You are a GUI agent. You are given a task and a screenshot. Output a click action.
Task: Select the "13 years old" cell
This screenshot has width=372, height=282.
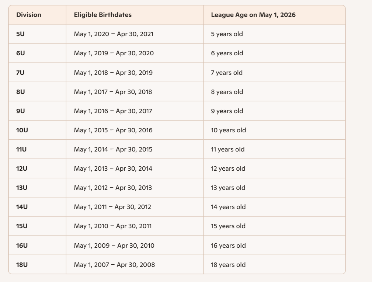pos(228,188)
